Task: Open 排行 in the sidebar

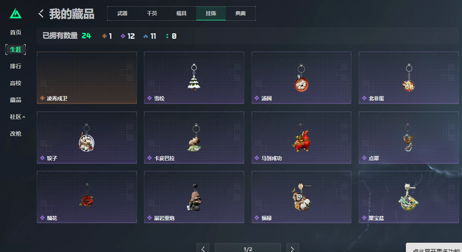Action: pyautogui.click(x=16, y=66)
